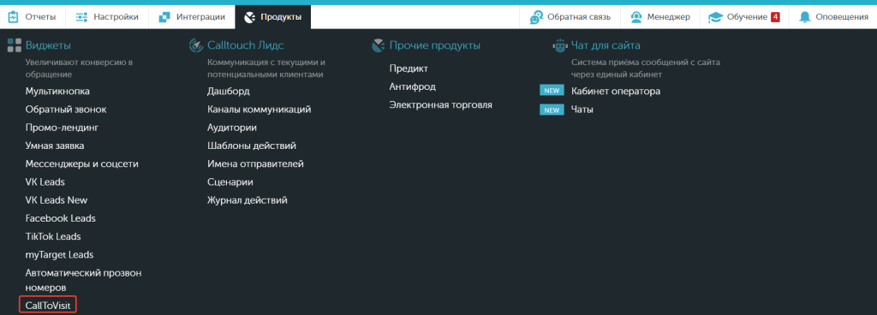Viewport: 877px width, 315px height.
Task: Click the Settings sliders icon
Action: pyautogui.click(x=81, y=17)
